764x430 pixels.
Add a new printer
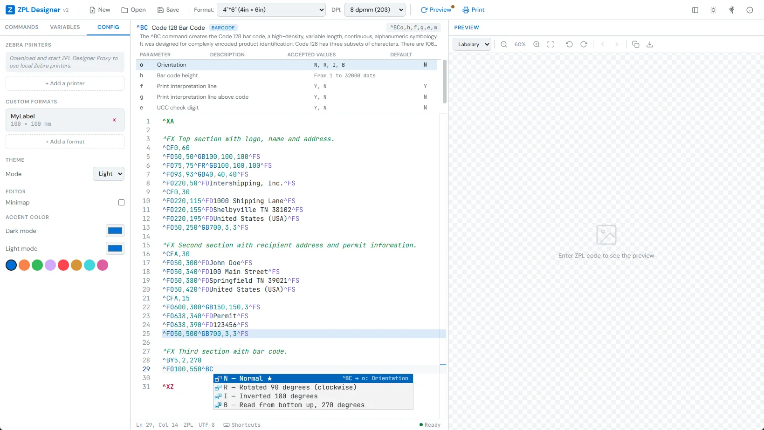tap(65, 83)
